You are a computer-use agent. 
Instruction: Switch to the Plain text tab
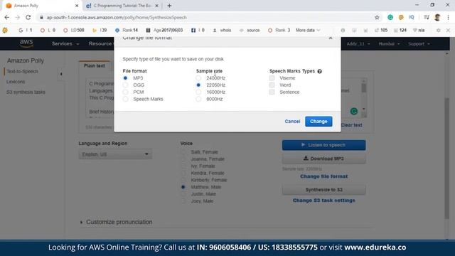click(x=95, y=66)
